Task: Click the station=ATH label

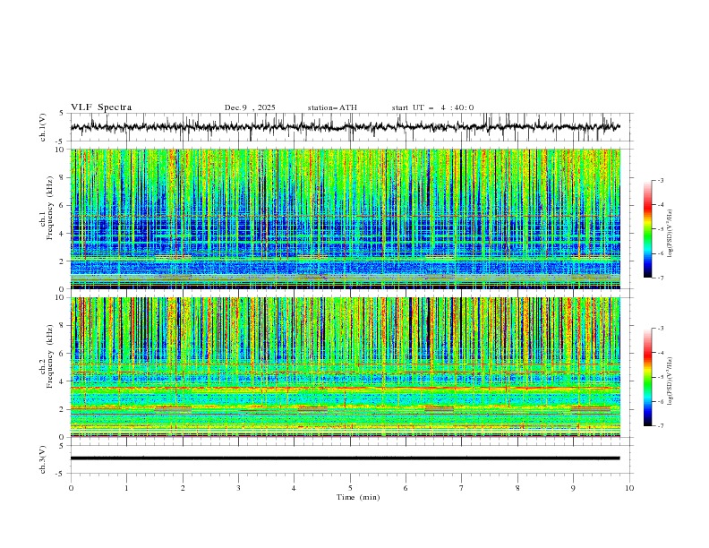Action: coord(332,107)
